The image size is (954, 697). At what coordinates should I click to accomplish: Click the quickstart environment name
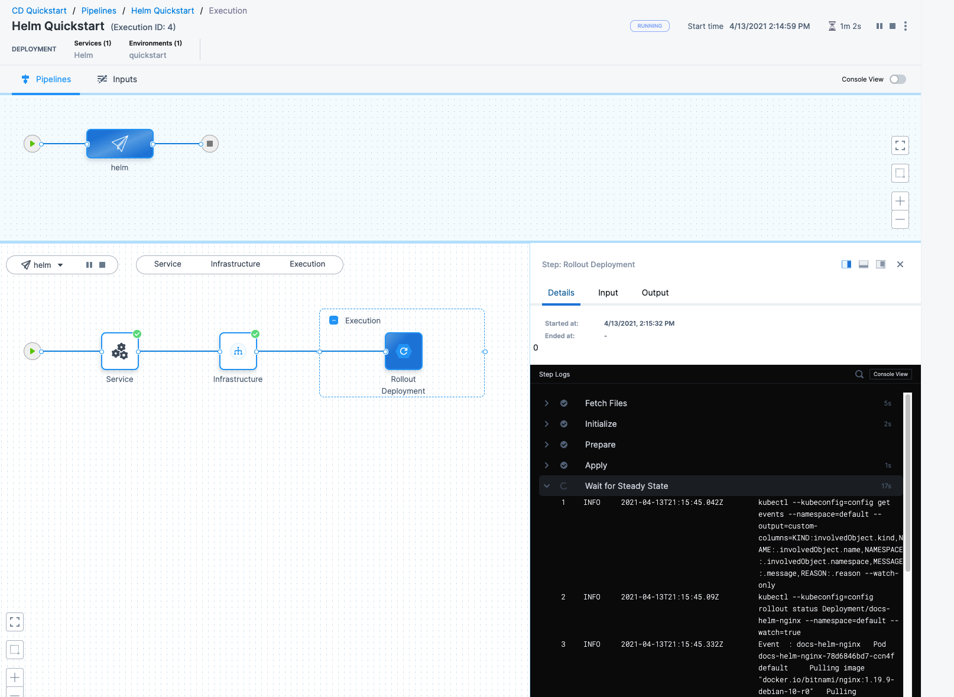tap(148, 55)
